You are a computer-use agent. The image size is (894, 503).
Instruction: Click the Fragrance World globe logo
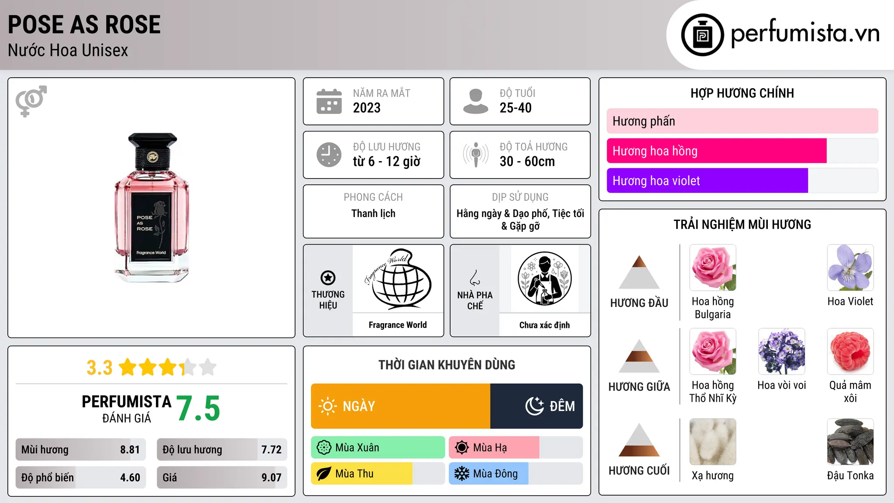[398, 279]
